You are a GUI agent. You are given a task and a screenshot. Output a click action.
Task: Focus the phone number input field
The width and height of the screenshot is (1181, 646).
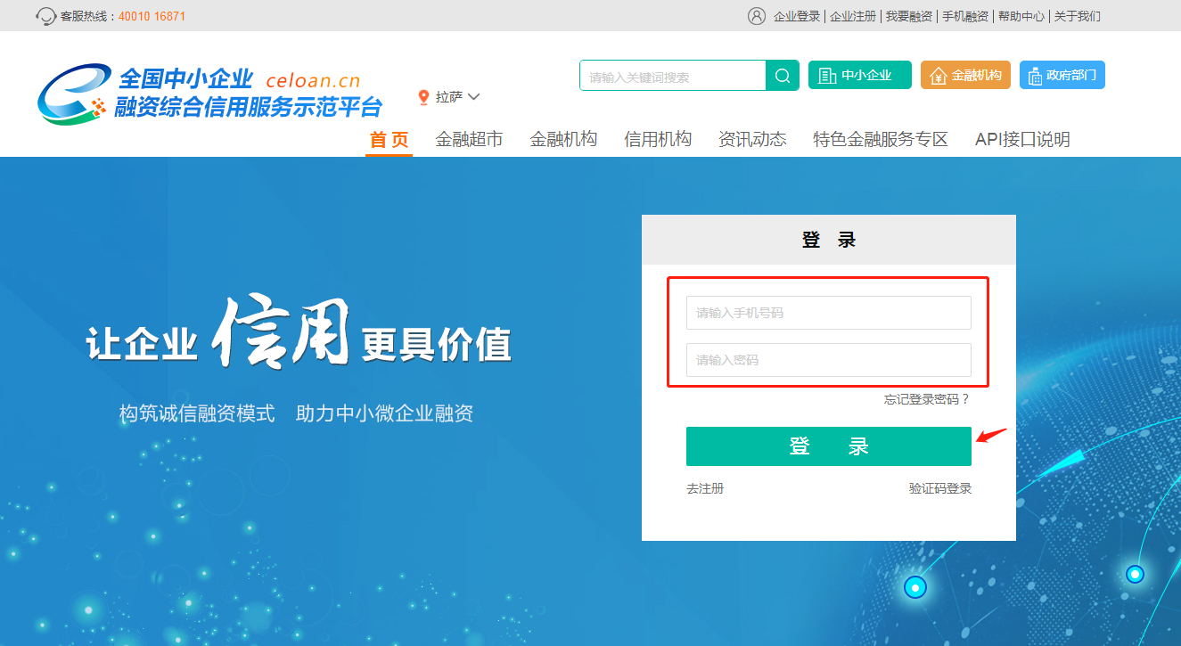tap(828, 313)
